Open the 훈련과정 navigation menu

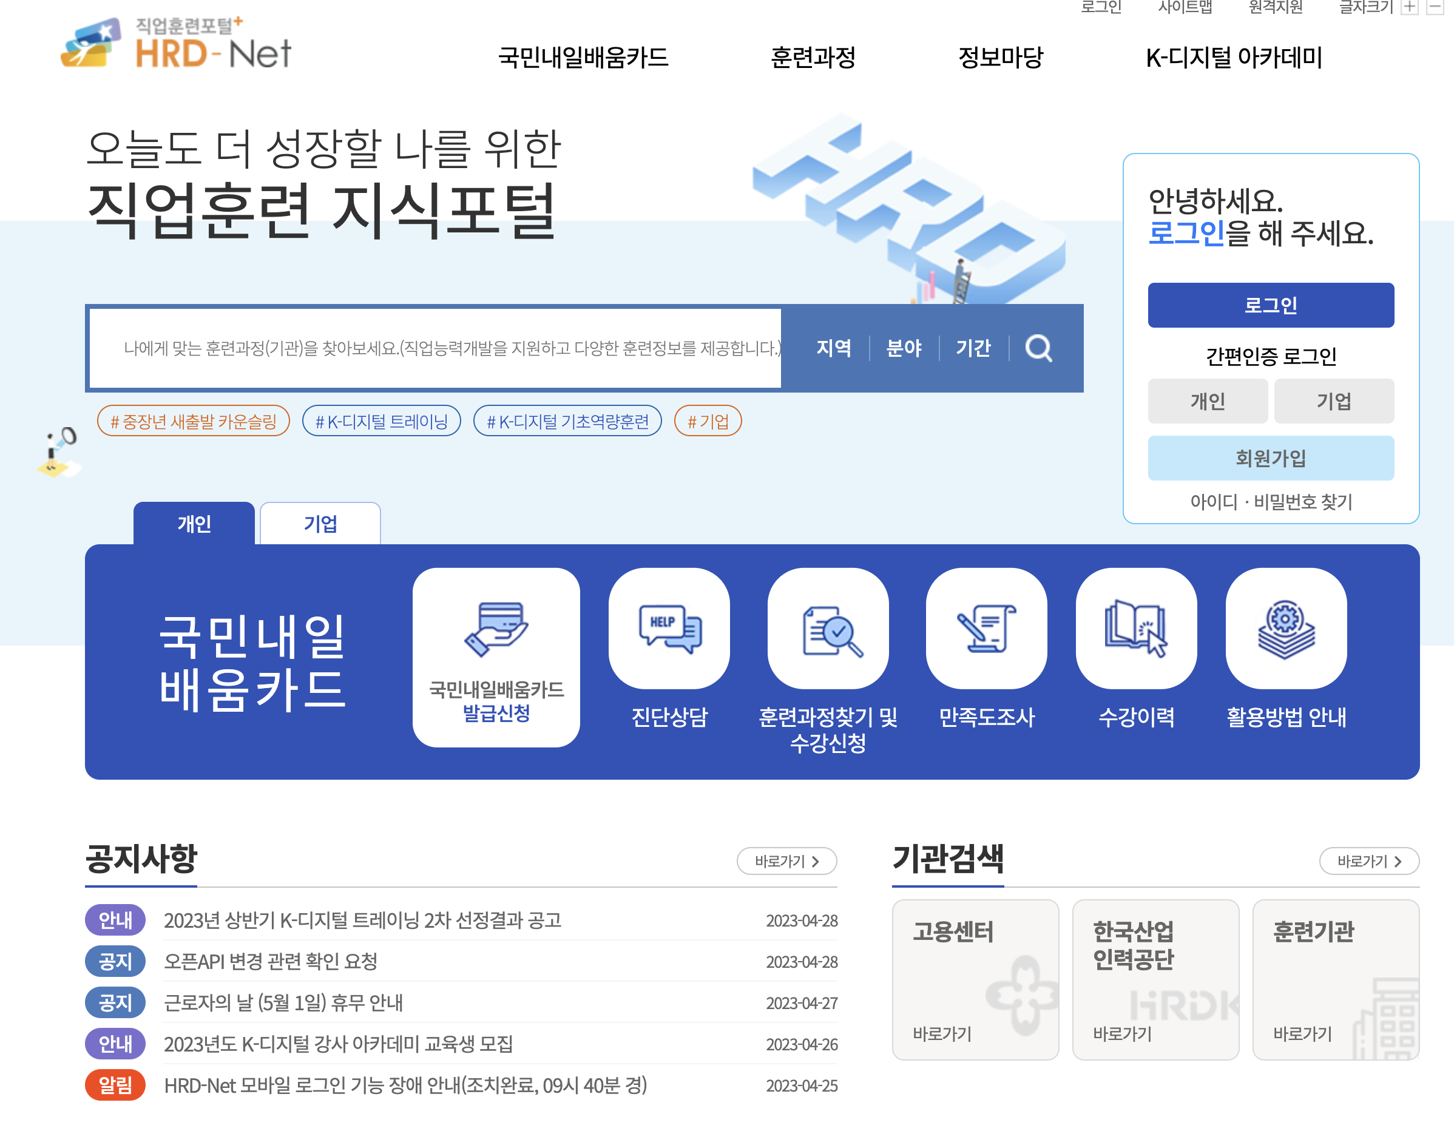pyautogui.click(x=813, y=59)
